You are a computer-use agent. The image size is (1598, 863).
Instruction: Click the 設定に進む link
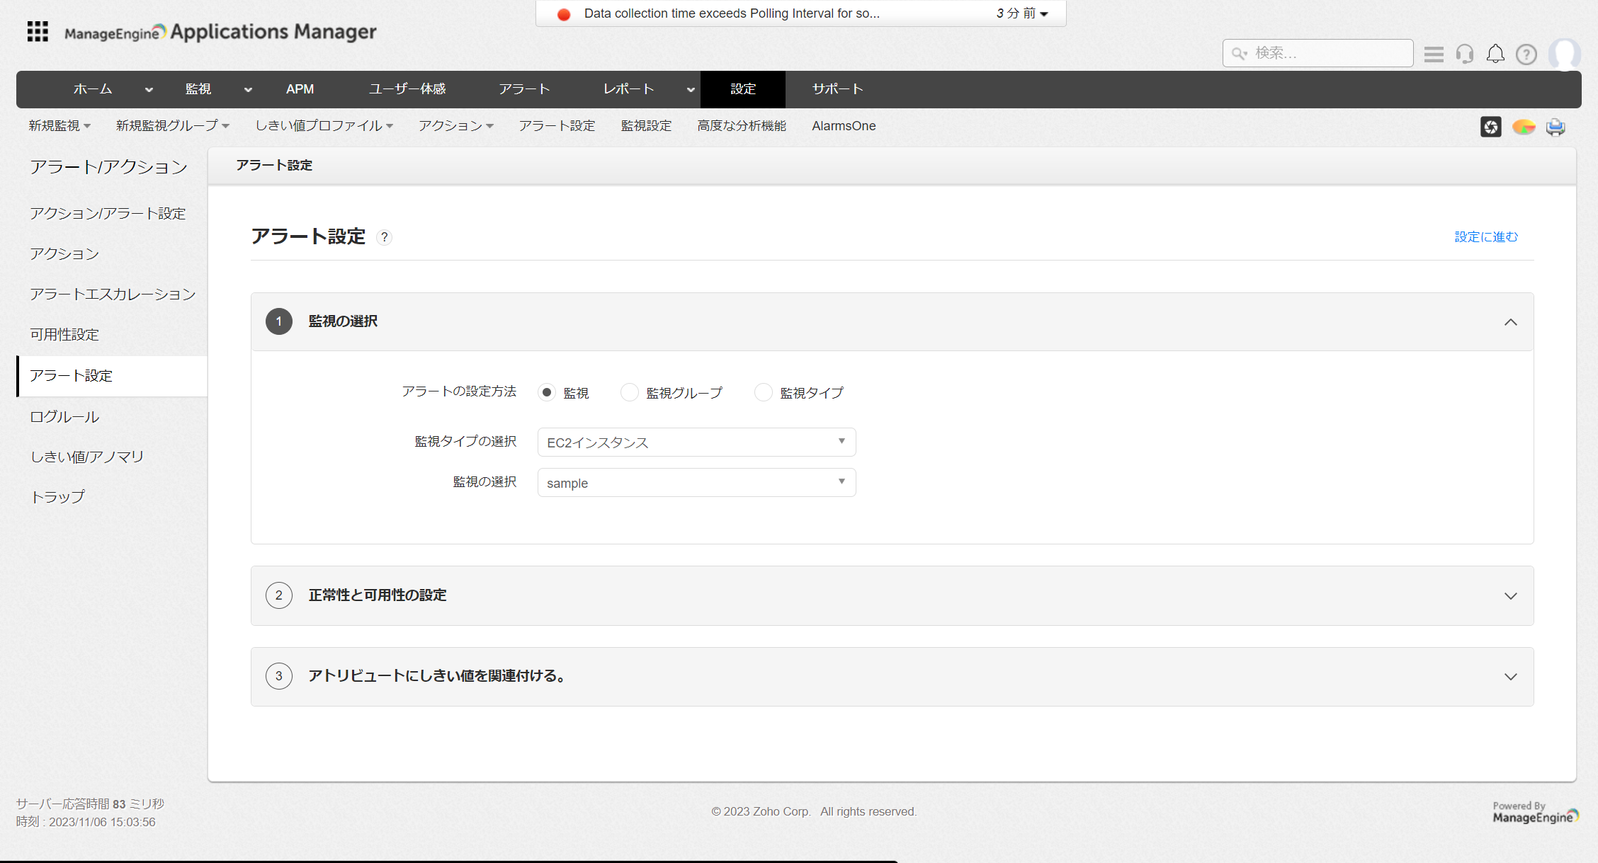pos(1486,236)
